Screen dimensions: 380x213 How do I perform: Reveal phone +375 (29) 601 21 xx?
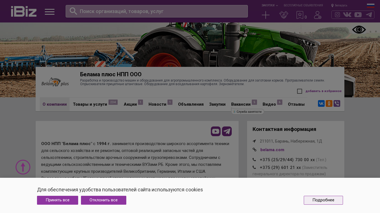[280, 168]
